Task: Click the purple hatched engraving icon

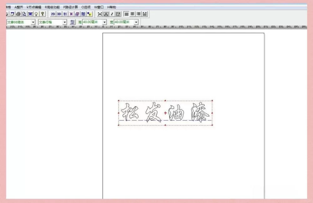Action: tap(77, 14)
